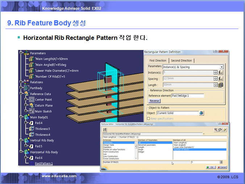Click the Datum Plane icon in tree

pyautogui.click(x=31, y=105)
